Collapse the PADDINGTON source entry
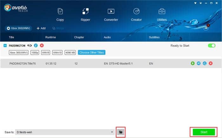This screenshot has height=138, width=222. click(x=5, y=46)
